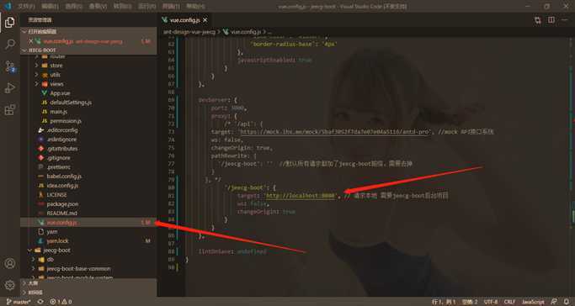Open defaultSettings.js file
This screenshot has width=575, height=306.
click(71, 103)
